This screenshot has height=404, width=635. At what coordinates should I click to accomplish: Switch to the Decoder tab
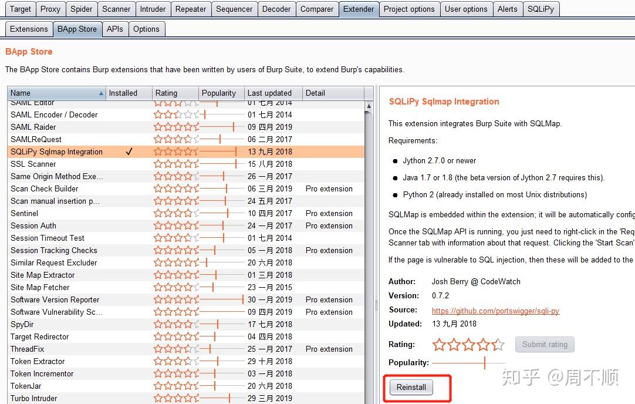pyautogui.click(x=276, y=9)
